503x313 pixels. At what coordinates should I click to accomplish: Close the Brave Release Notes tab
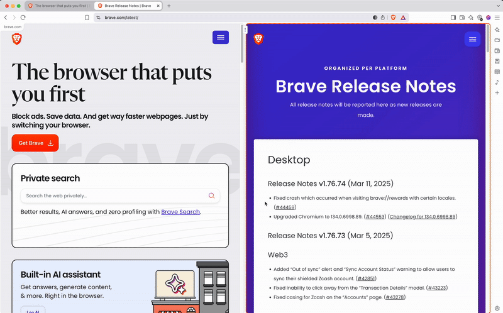click(158, 6)
